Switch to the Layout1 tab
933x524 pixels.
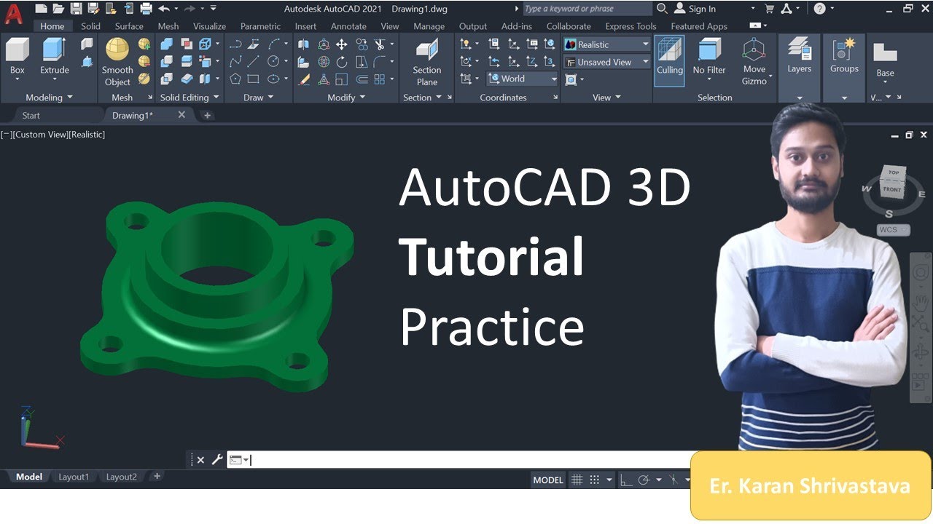coord(74,477)
